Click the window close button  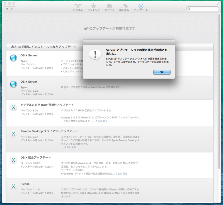pyautogui.click(x=5, y=3)
